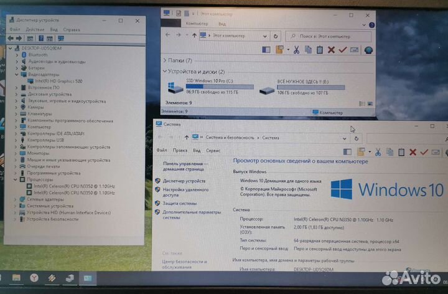Open Действие menu in Device Manager
448x294 pixels.
click(x=35, y=29)
